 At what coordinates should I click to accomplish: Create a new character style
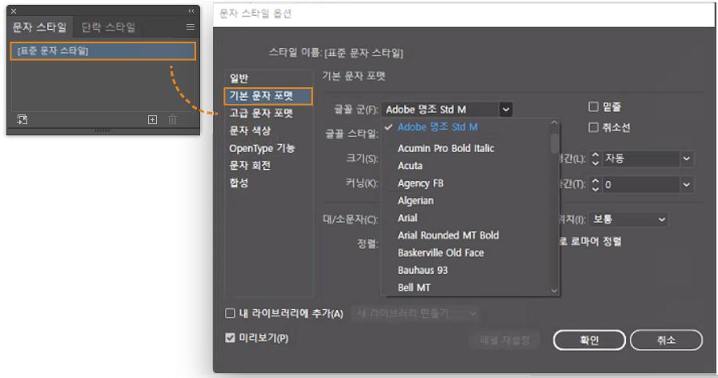[152, 119]
